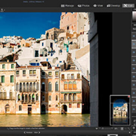
Task: Toggle the bottommost layer's eye visibility icon
Action: (x=134, y=109)
